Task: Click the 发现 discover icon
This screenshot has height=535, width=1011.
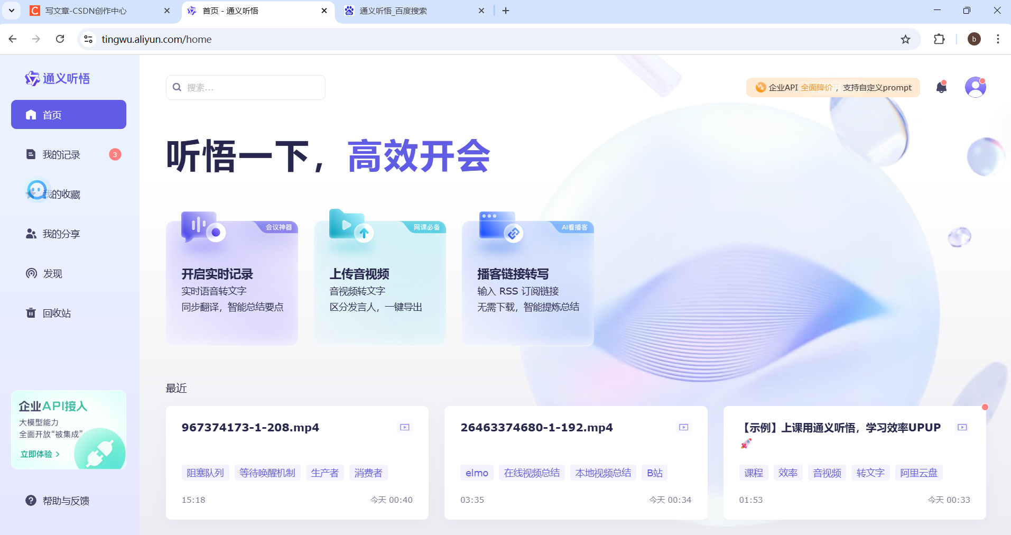Action: click(x=31, y=273)
